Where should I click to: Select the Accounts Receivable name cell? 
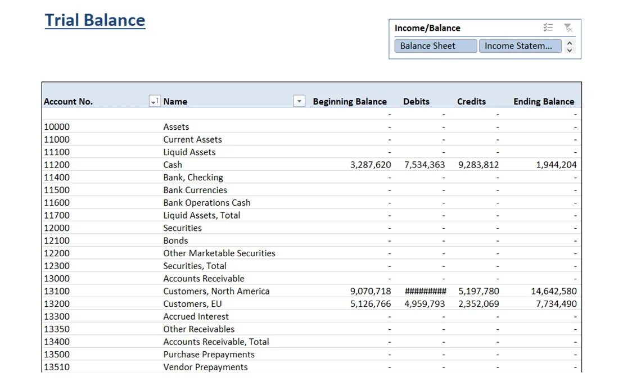[x=204, y=279]
